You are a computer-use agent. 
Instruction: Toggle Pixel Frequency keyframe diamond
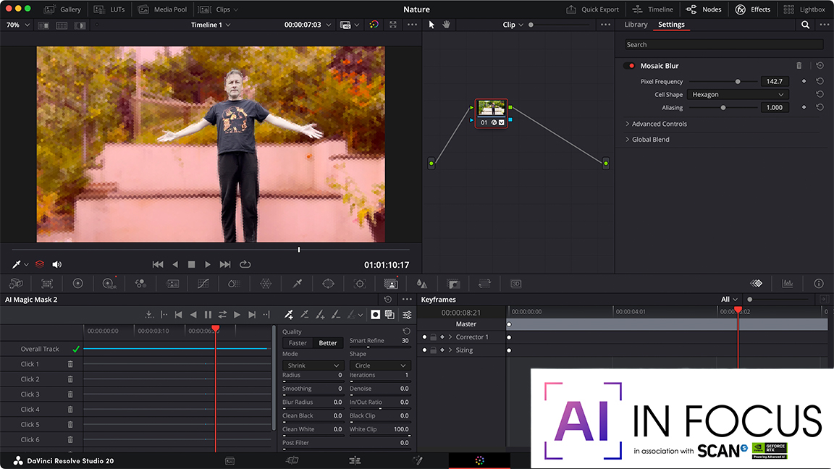coord(804,81)
